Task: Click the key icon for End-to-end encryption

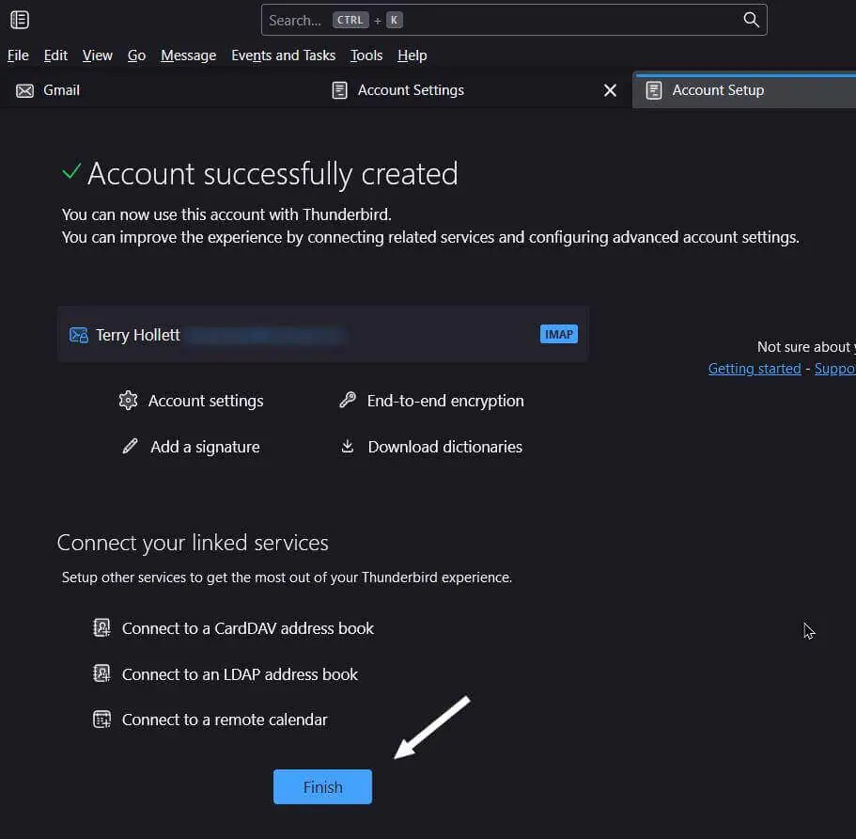Action: (348, 400)
